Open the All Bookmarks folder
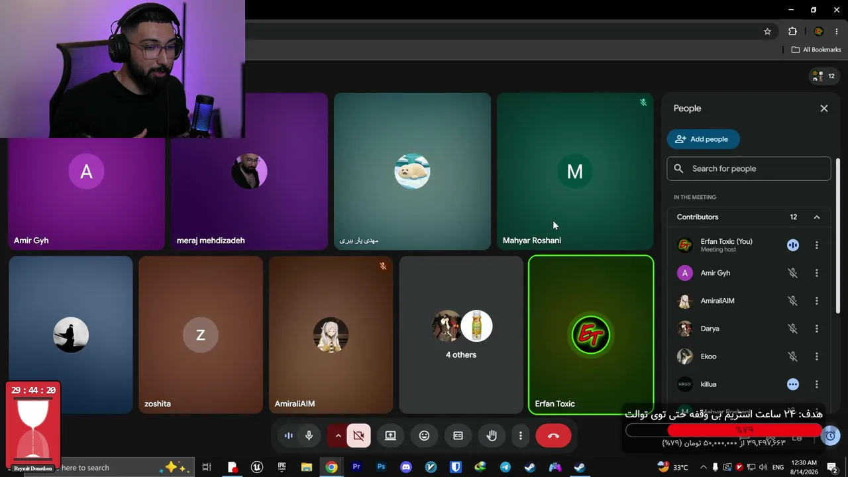This screenshot has width=848, height=477. [x=816, y=50]
